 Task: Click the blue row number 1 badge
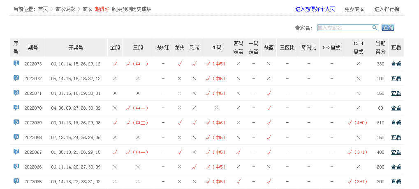click(x=16, y=63)
